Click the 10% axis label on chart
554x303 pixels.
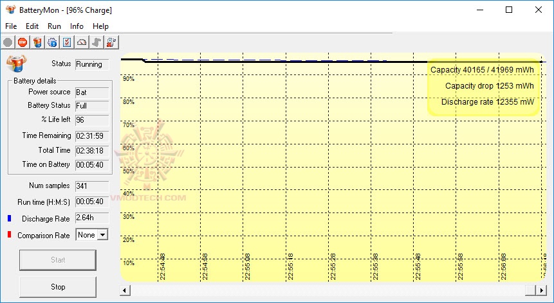(x=129, y=263)
